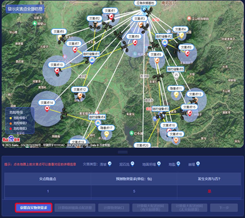245x218 pixels.
Task: Click the 临时储备点2 depot pin
Action: (165, 43)
